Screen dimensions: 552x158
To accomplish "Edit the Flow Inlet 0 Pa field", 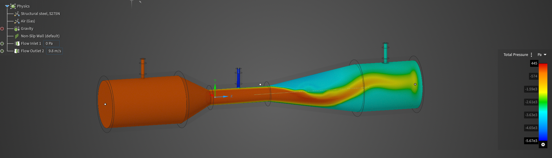I will click(x=51, y=44).
